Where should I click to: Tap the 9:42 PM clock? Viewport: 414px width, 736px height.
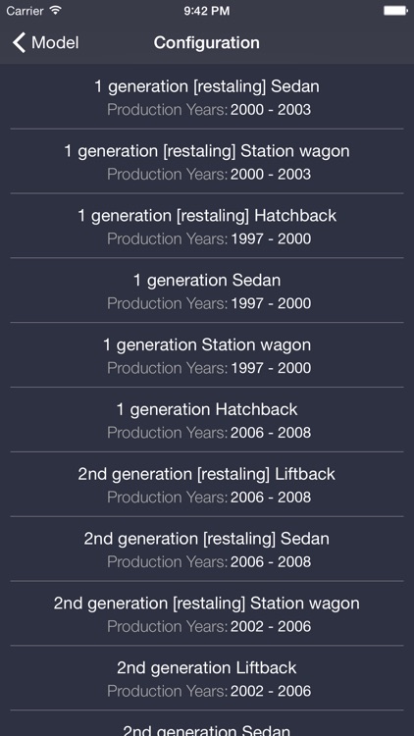point(207,11)
